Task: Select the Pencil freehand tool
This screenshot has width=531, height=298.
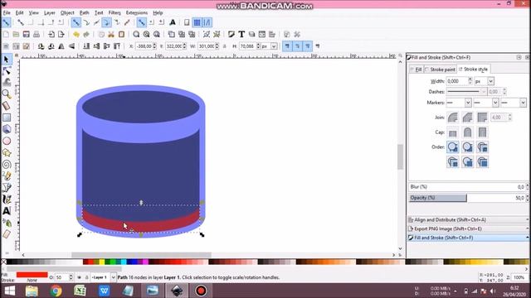Action: pos(7,176)
